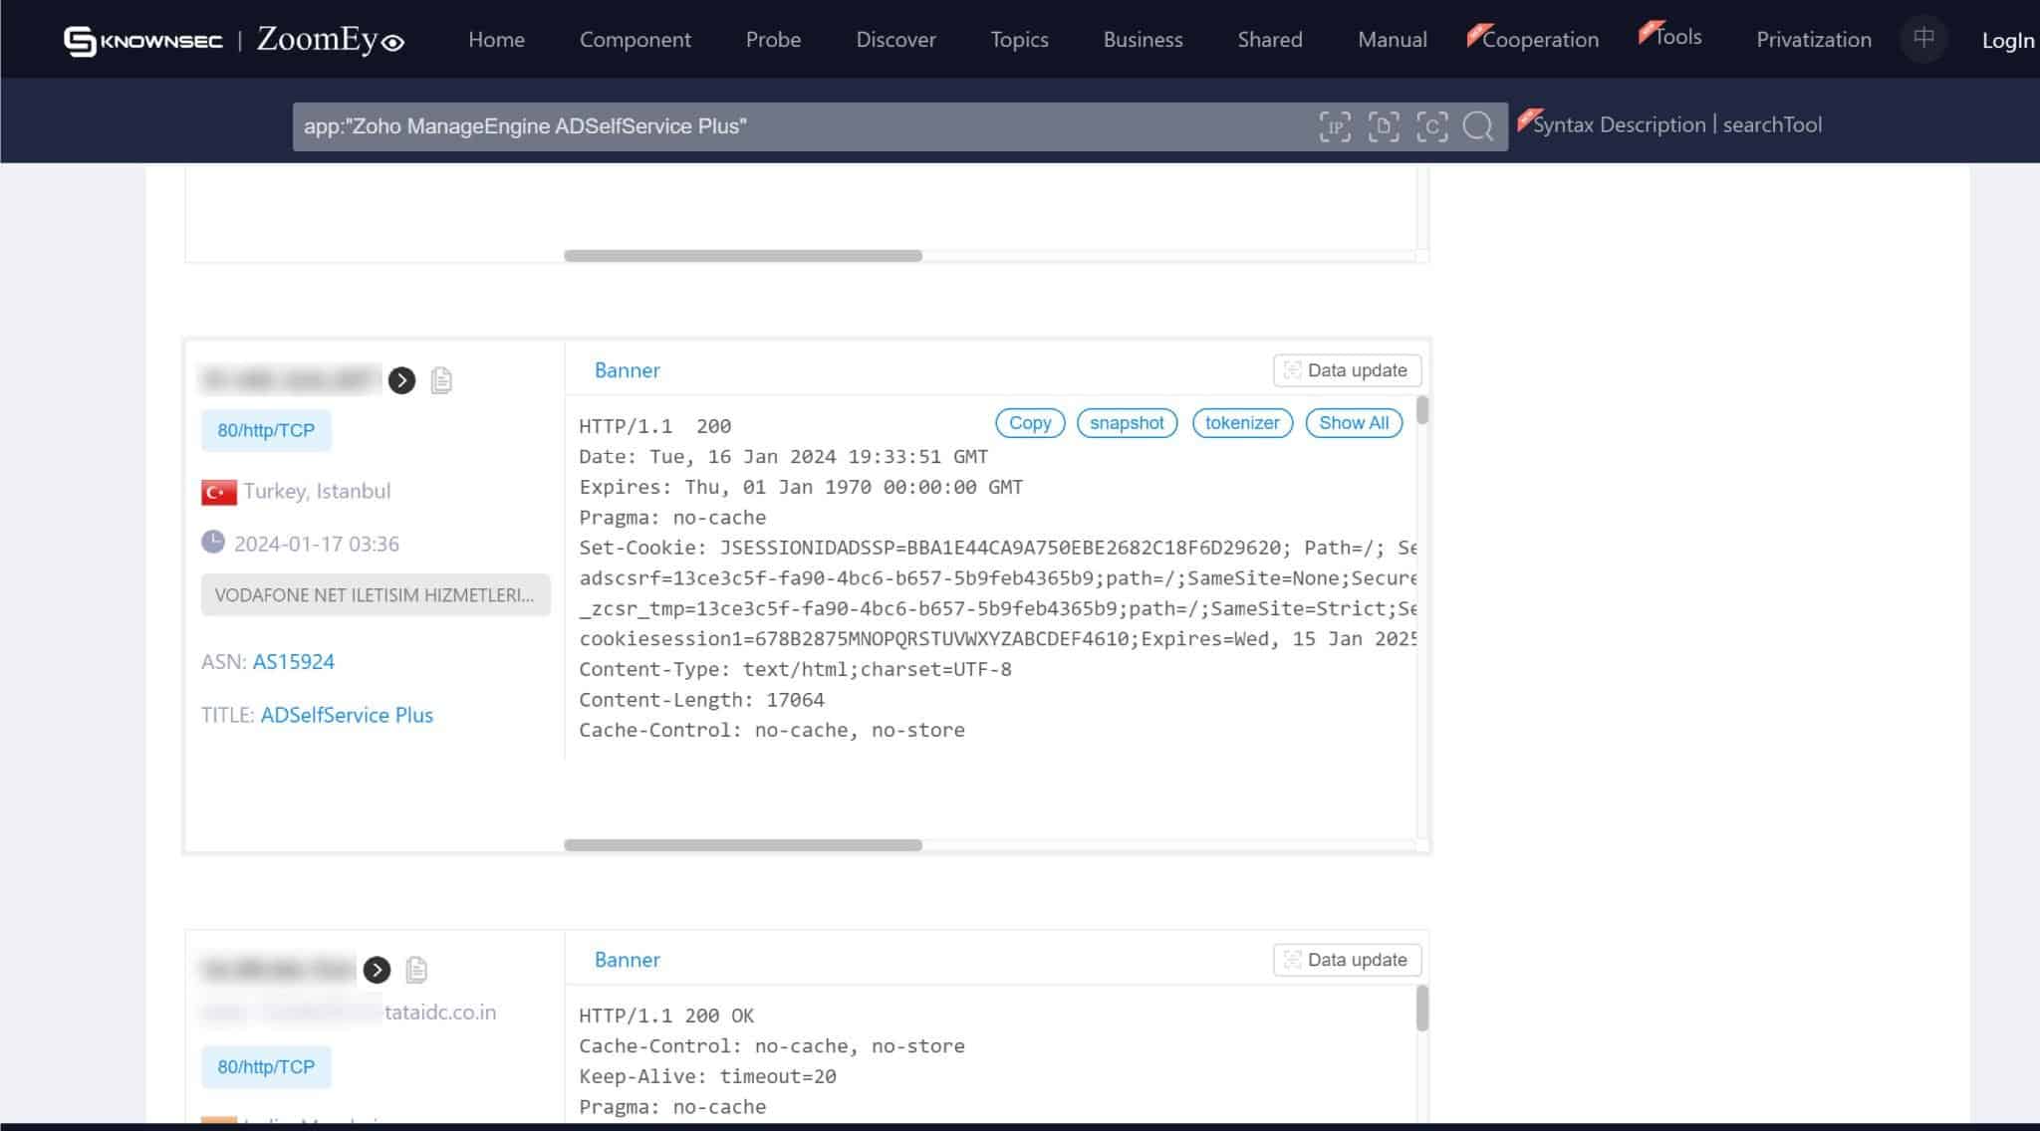Click the IP search mode icon
The image size is (2040, 1131).
click(1335, 126)
